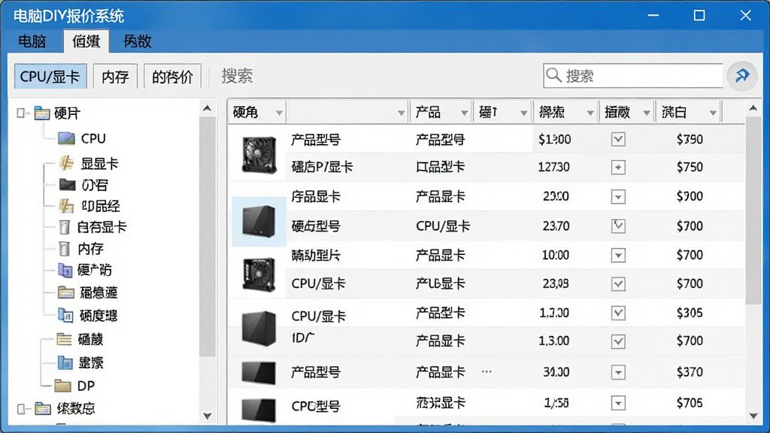This screenshot has height=433, width=770.
Task: Click the toolbar button right of 内存
Action: (172, 77)
